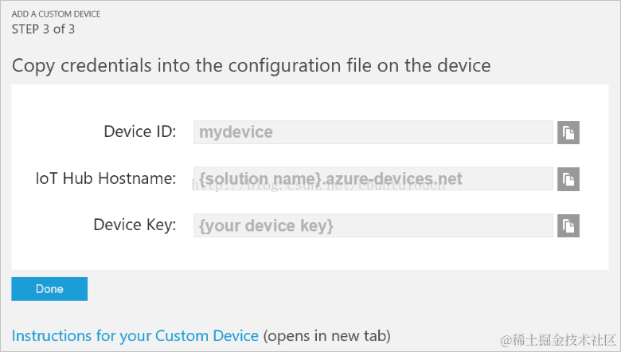The width and height of the screenshot is (621, 352).
Task: Click blank white space left of Device ID label
Action: [56, 131]
